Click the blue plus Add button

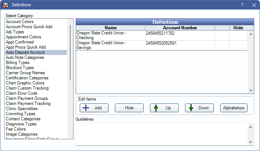93,108
